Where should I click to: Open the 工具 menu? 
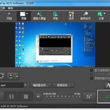point(2,8)
